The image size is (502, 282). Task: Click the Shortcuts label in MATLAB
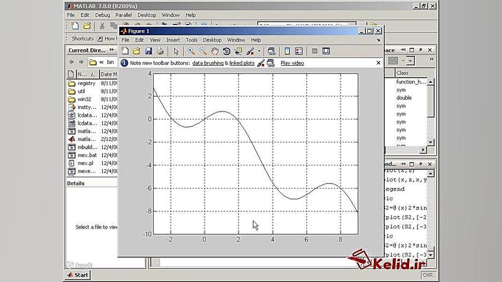click(83, 39)
